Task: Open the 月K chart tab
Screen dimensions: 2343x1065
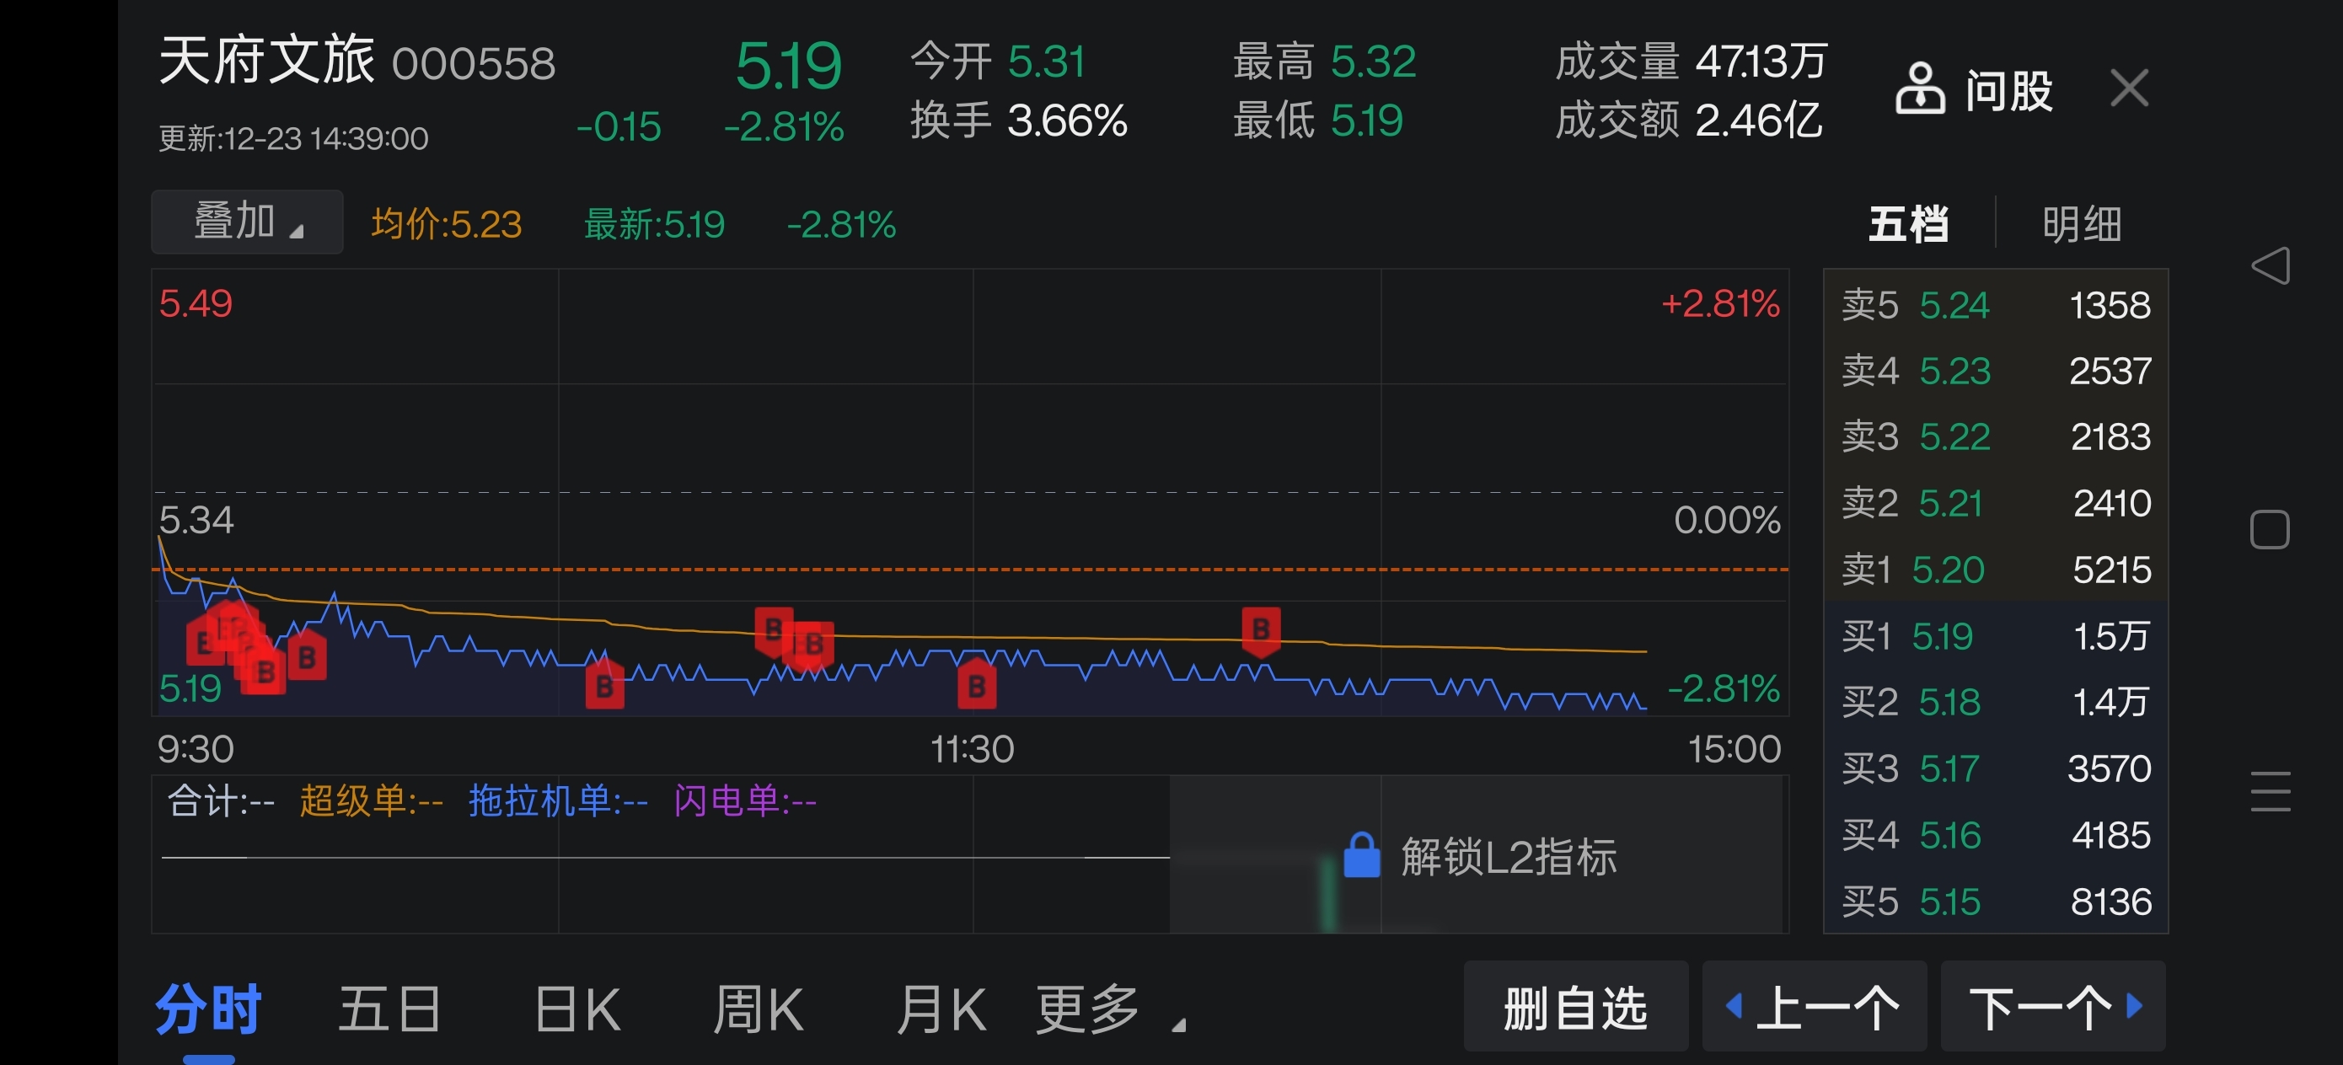Action: click(941, 1009)
